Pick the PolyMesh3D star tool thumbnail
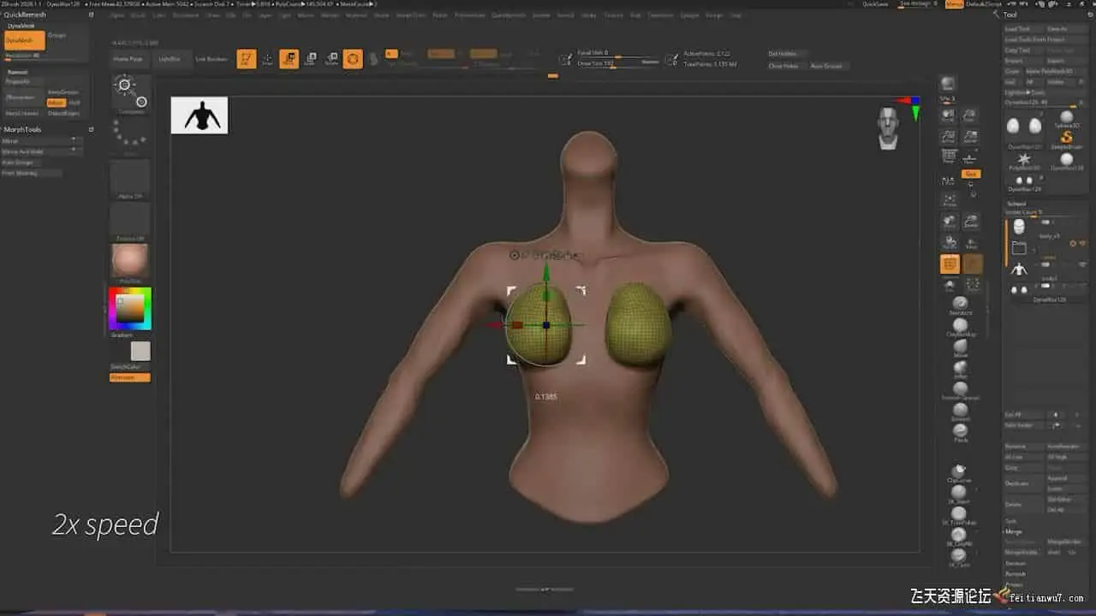1096x616 pixels. click(1023, 160)
